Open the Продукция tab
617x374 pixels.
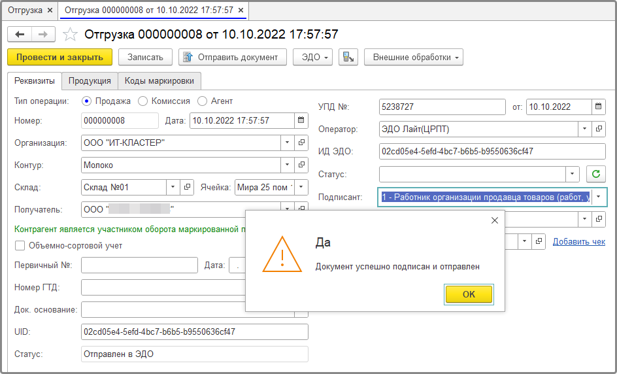(x=90, y=80)
